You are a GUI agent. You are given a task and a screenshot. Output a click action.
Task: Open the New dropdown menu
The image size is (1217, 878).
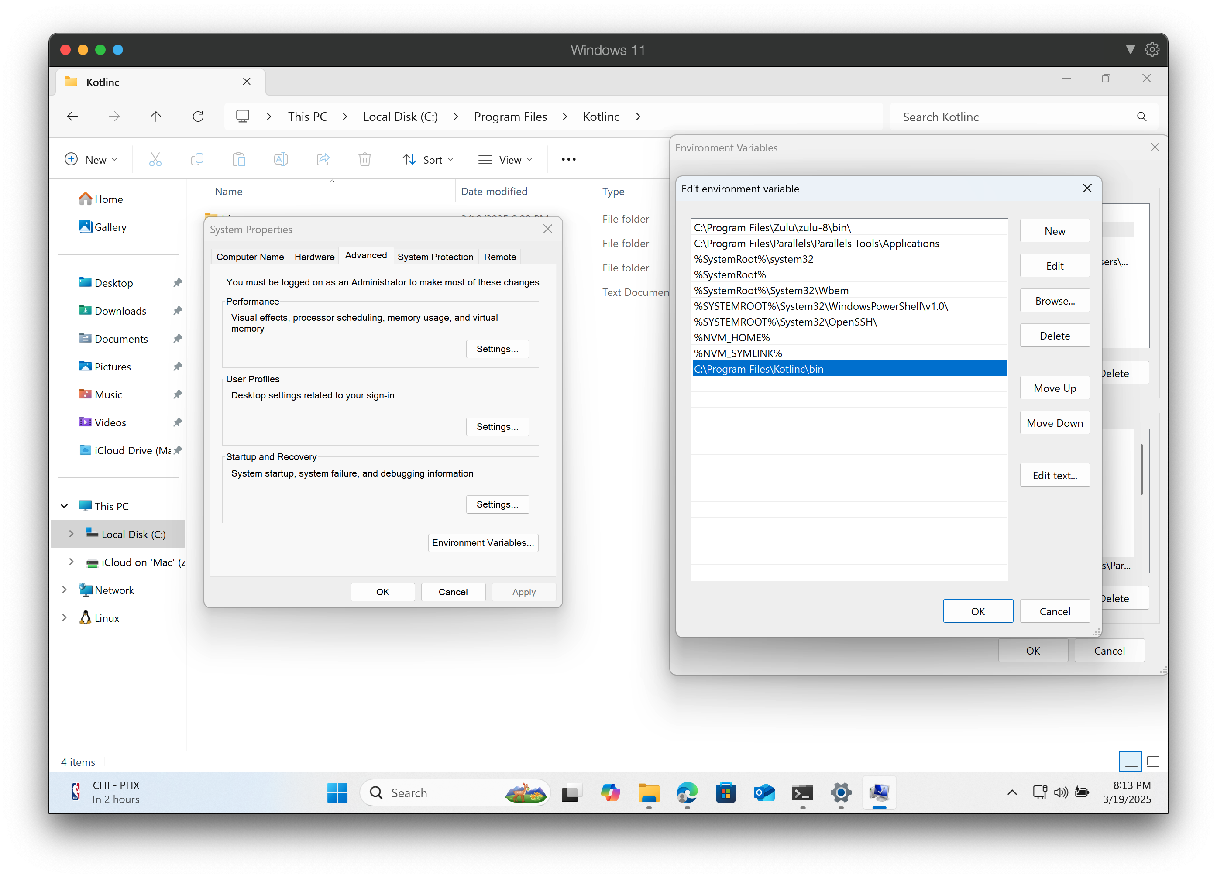click(x=91, y=159)
